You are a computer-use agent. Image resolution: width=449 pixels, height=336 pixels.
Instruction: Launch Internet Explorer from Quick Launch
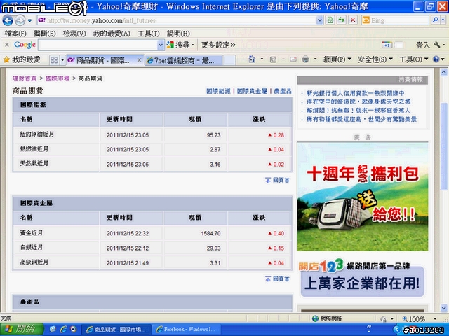pos(63,330)
